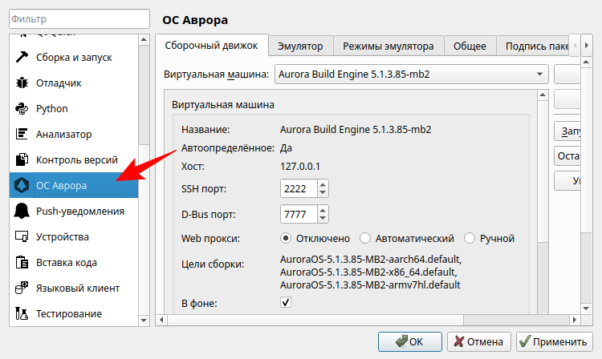Viewport: 602px width, 359px height.
Task: Open the Сборка и запуск settings category
Action: tap(74, 57)
